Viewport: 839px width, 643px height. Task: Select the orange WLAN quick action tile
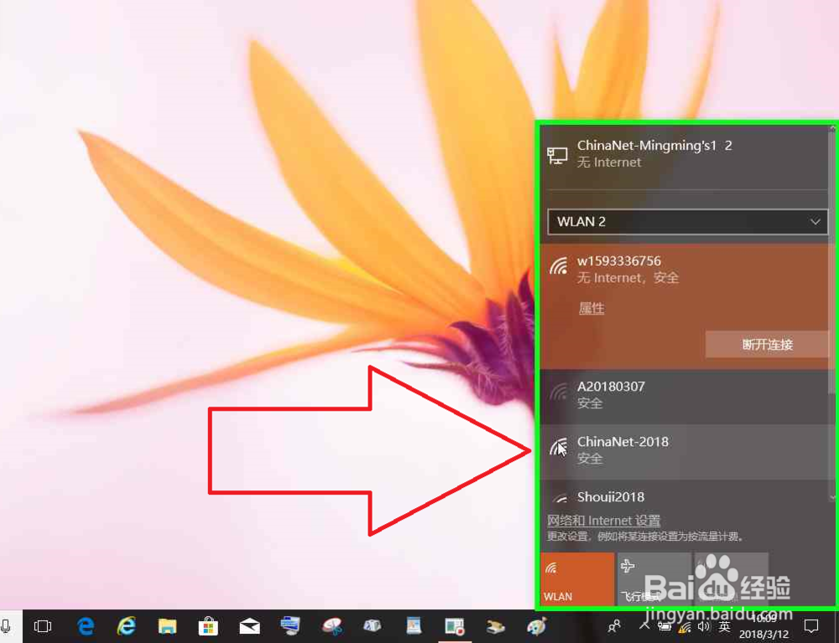click(x=577, y=578)
